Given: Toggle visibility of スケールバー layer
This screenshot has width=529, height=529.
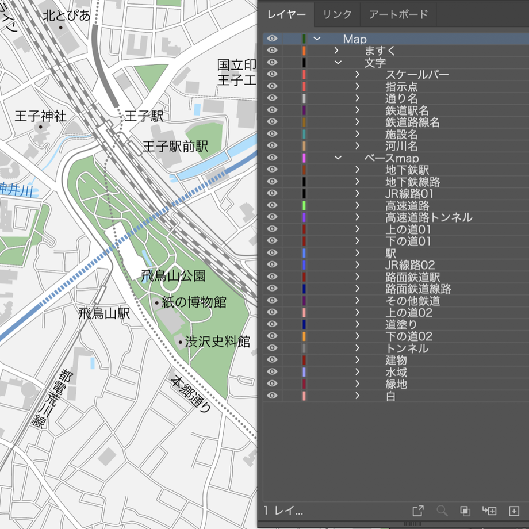Looking at the screenshot, I should coord(272,74).
